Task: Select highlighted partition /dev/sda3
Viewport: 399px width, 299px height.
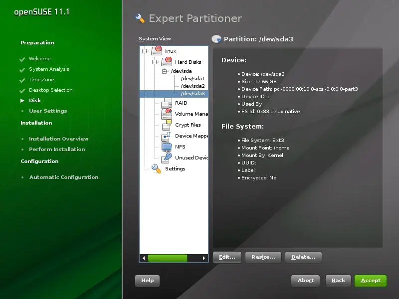Action: coord(193,93)
